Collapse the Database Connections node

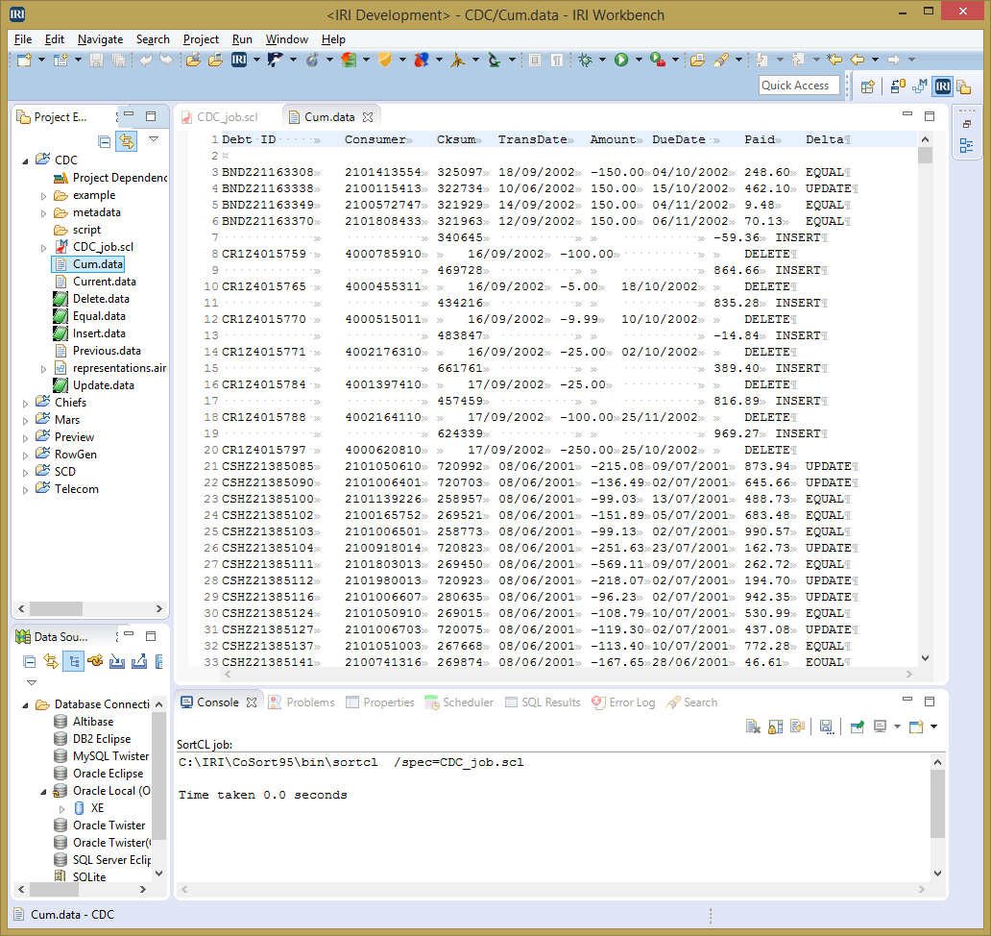25,705
